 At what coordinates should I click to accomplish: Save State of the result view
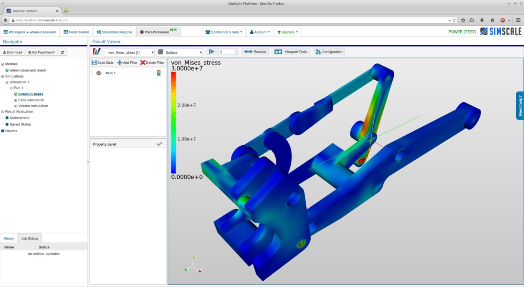click(102, 63)
